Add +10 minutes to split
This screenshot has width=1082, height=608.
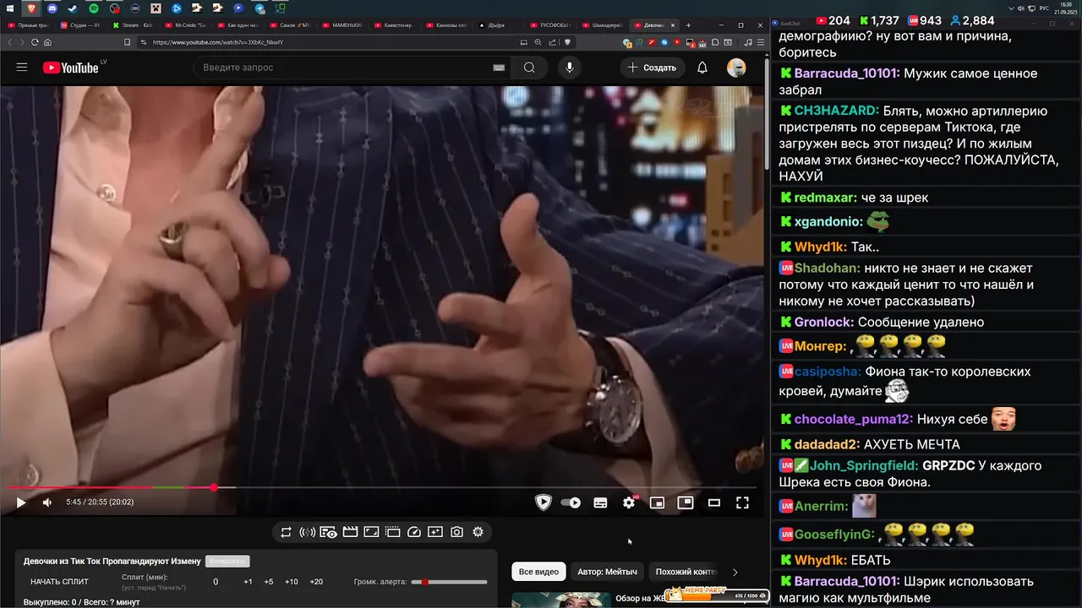291,582
